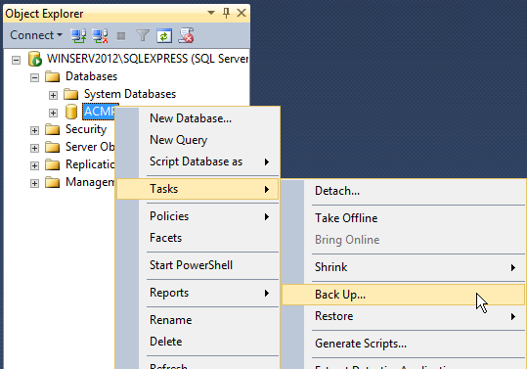Choose Back Up... in Tasks submenu

403,295
